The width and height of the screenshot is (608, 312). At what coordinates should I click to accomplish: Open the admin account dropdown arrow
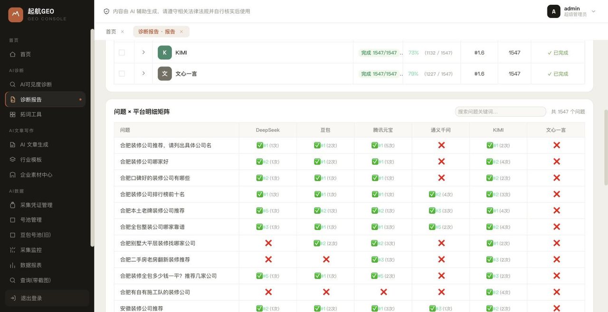[x=593, y=11]
